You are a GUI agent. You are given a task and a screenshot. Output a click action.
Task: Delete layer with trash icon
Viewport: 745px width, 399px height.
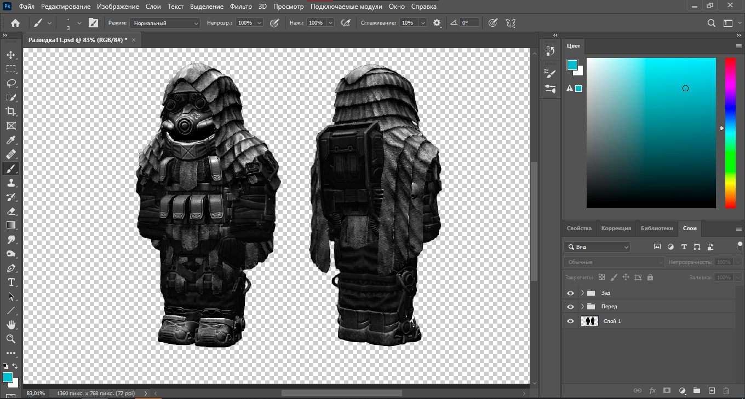(726, 391)
